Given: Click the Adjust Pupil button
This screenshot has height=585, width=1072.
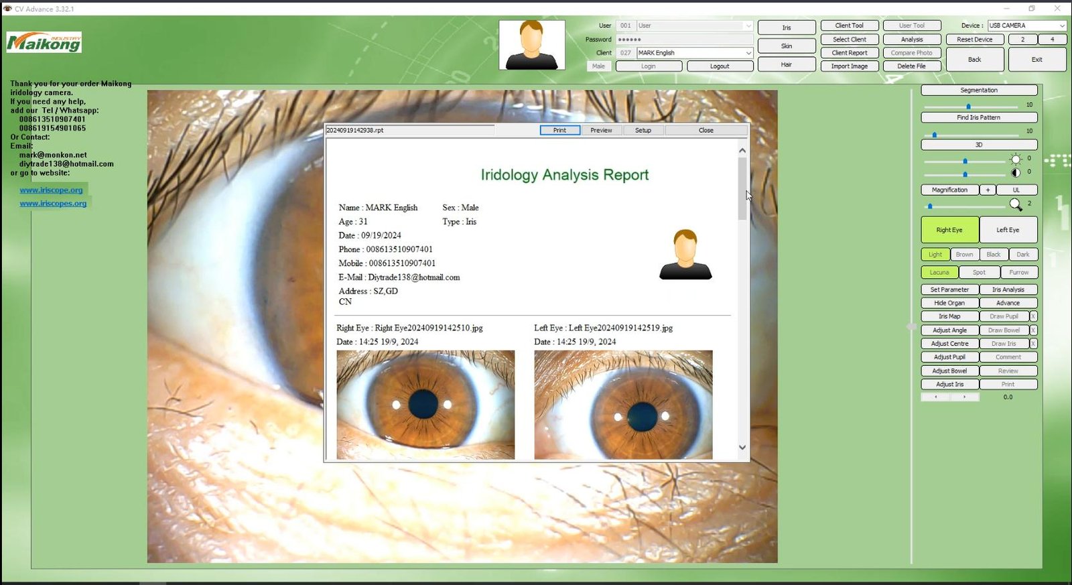Looking at the screenshot, I should [949, 357].
